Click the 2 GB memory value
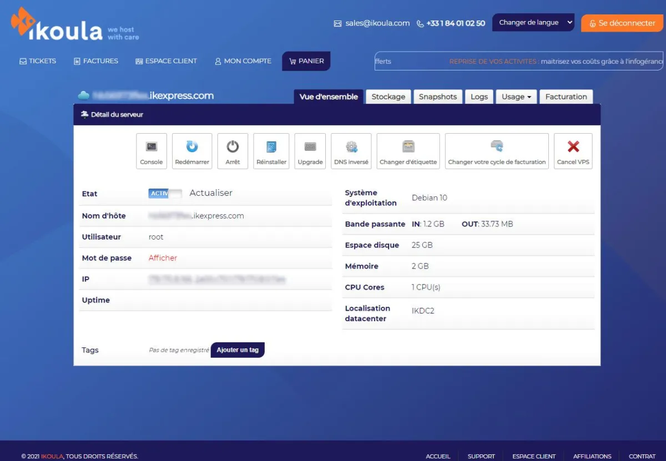The width and height of the screenshot is (666, 461). [420, 266]
